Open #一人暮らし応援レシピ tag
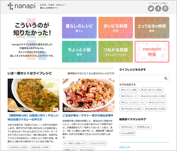The image size is (177, 151). [x=75, y=143]
